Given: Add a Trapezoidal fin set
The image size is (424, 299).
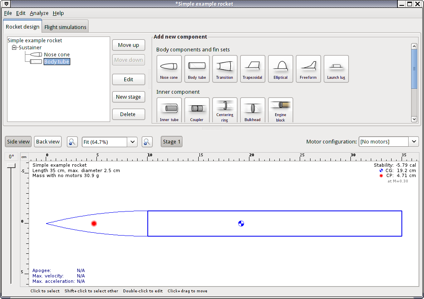Looking at the screenshot, I should (252, 69).
